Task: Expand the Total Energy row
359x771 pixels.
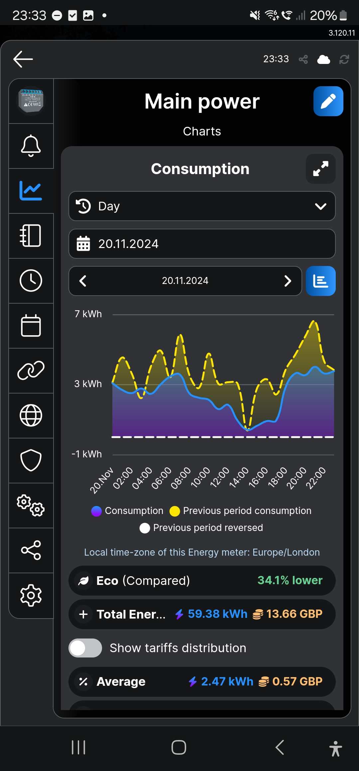Action: pyautogui.click(x=202, y=614)
